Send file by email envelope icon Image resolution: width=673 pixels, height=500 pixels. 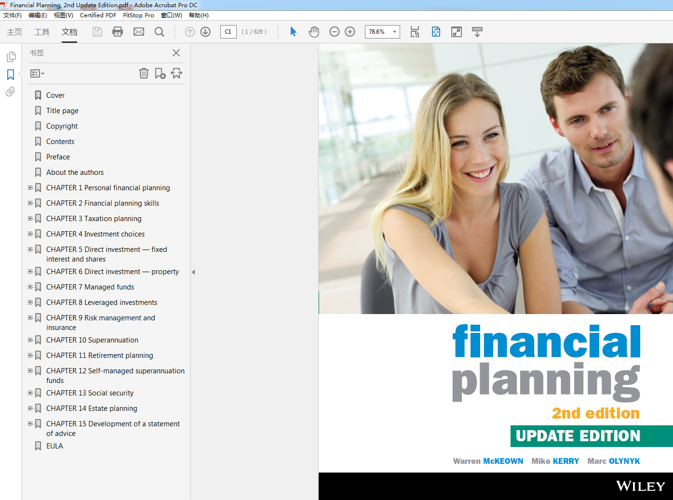[x=139, y=32]
